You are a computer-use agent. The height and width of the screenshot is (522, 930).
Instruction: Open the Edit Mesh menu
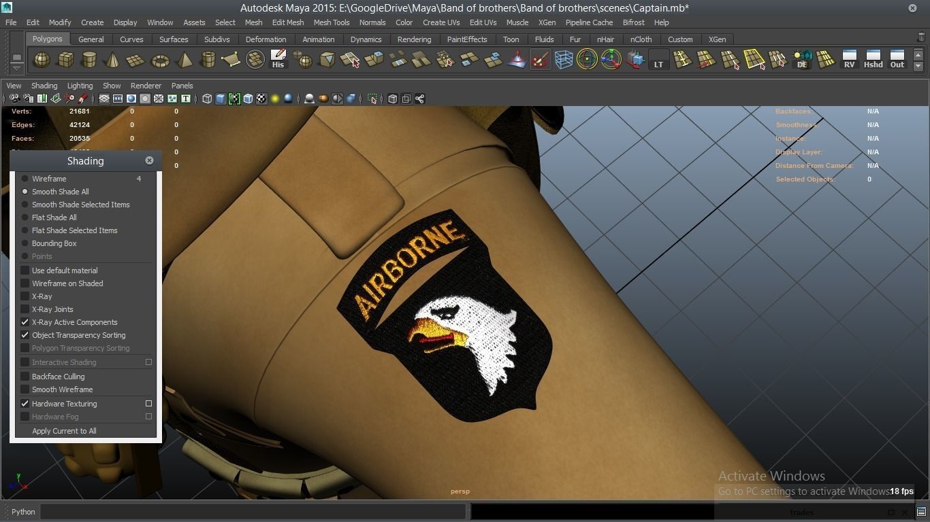pyautogui.click(x=288, y=22)
